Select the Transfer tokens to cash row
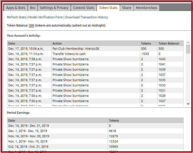Image resolution: width=193 pixels, height=153 pixels. [x=69, y=54]
